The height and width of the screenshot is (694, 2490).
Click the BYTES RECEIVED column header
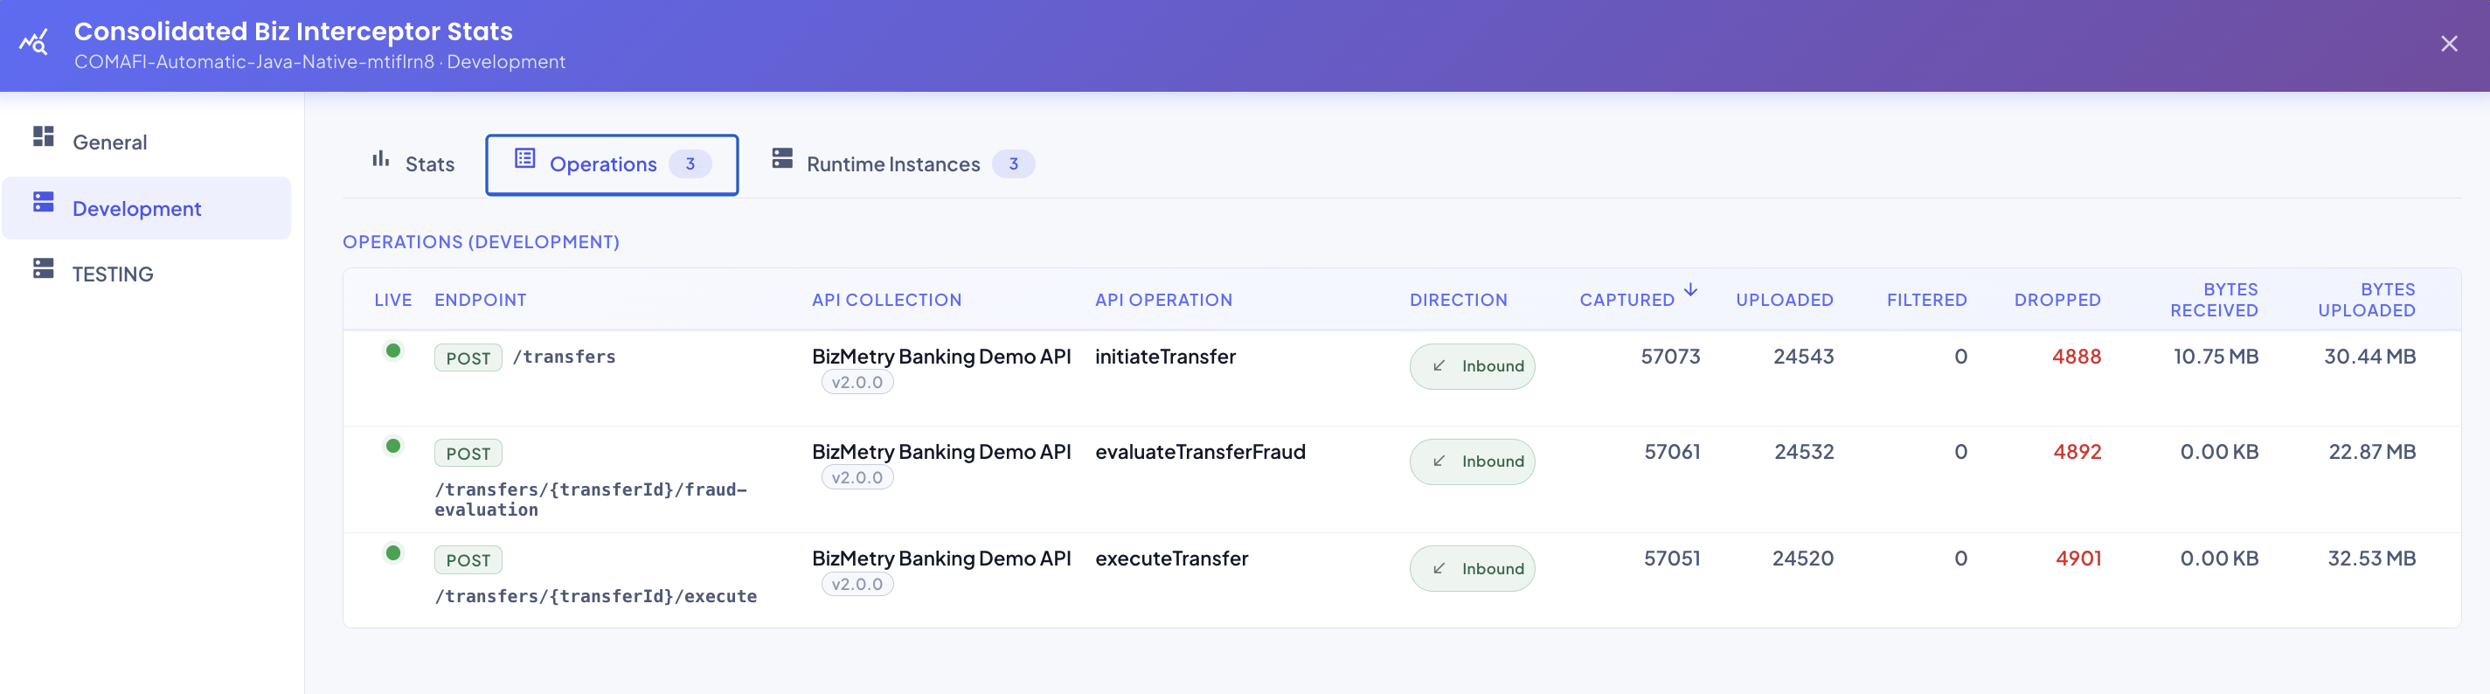click(x=2214, y=300)
